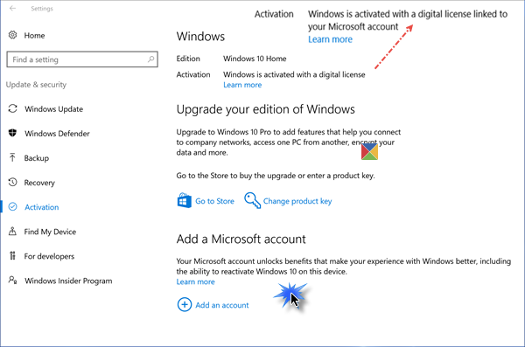Click the Windows Update sync icon
The width and height of the screenshot is (525, 347).
13,108
